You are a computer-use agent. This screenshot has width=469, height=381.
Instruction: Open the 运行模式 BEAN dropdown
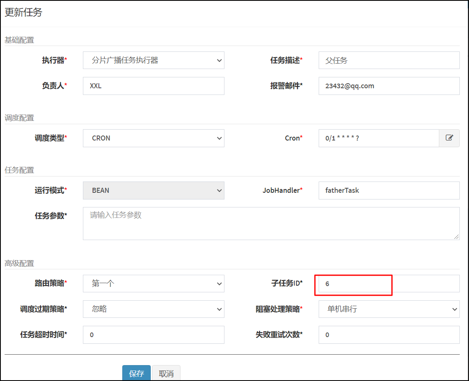153,190
